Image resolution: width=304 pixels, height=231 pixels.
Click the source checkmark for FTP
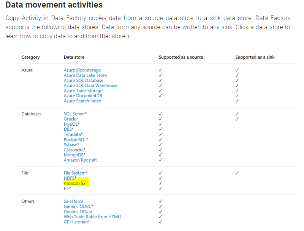[x=160, y=188]
